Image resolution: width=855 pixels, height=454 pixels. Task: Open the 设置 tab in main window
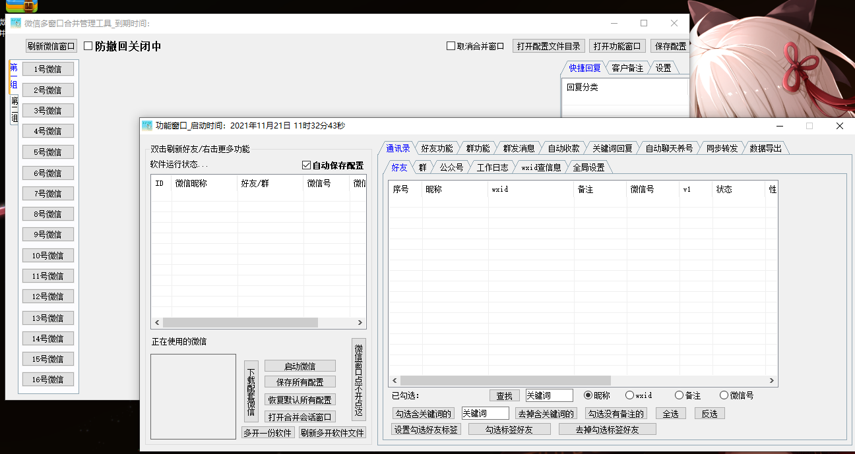click(663, 68)
